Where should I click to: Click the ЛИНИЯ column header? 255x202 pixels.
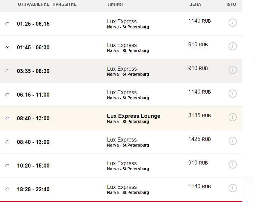pos(115,4)
